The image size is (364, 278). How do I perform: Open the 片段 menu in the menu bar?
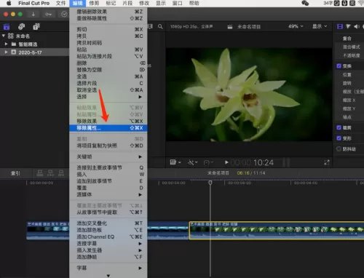pos(127,3)
